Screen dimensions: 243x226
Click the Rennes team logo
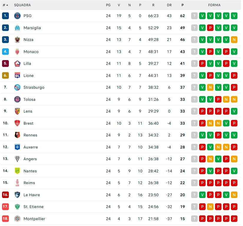(17, 135)
